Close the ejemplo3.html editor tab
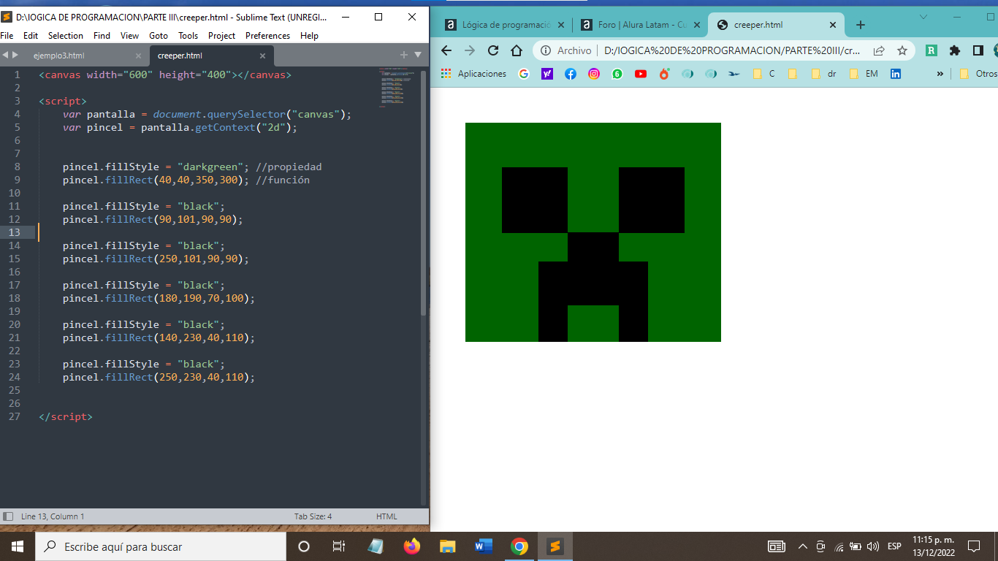 138,56
